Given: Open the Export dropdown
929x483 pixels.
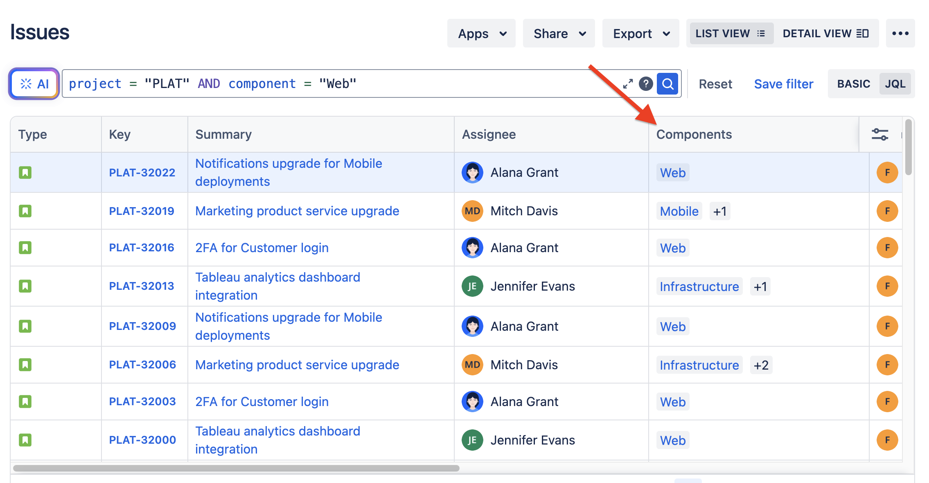Looking at the screenshot, I should coord(640,33).
